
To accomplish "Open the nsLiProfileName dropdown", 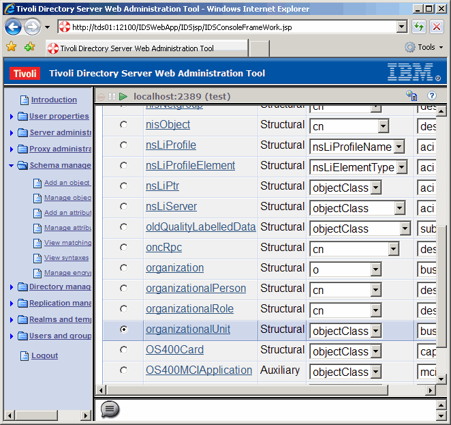I will pyautogui.click(x=399, y=147).
